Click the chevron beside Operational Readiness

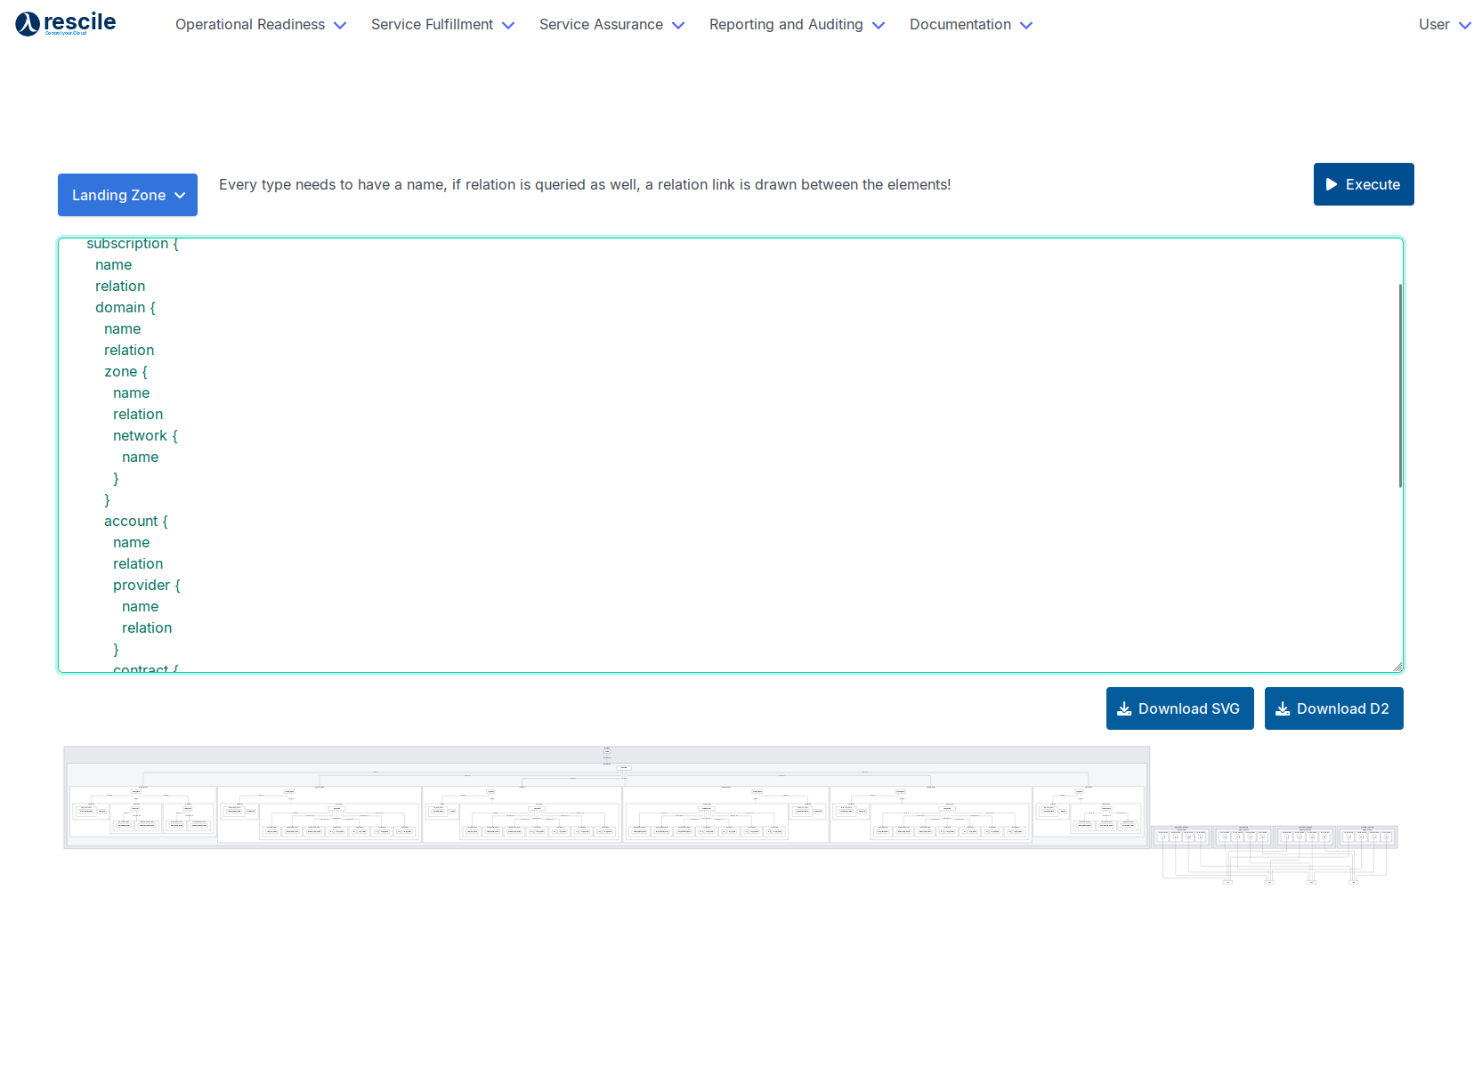pyautogui.click(x=340, y=26)
